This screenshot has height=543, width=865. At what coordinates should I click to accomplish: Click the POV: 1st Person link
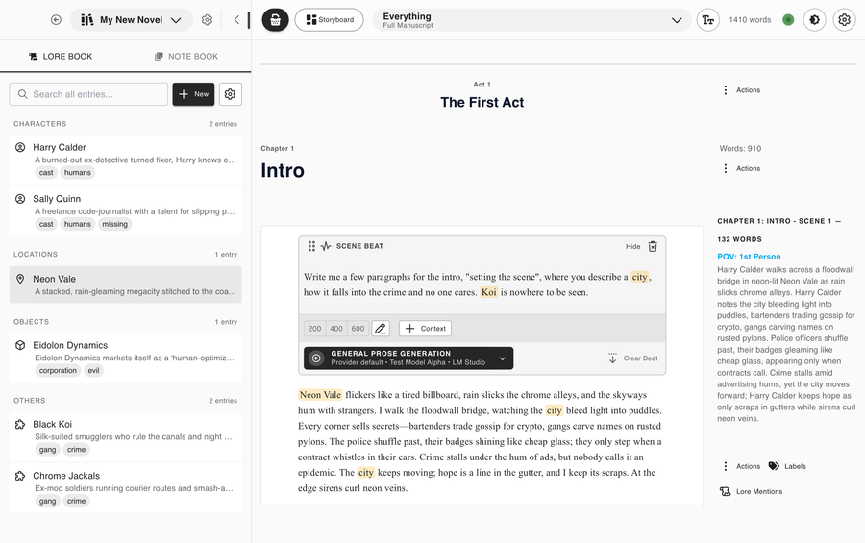click(749, 257)
